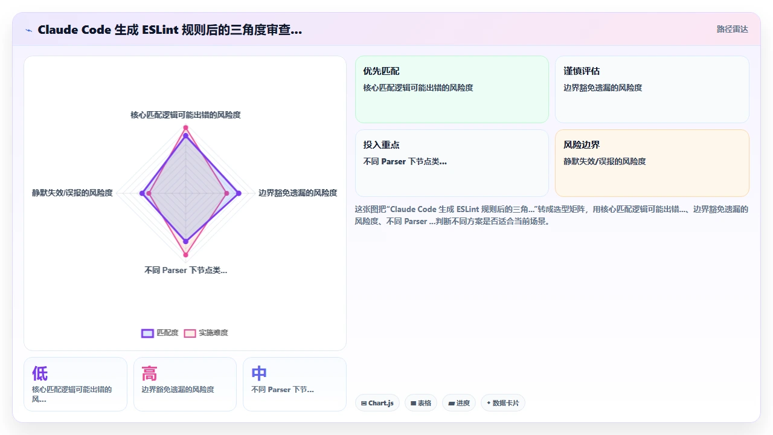
Task: Click the pink top radar data point
Action: (x=185, y=127)
